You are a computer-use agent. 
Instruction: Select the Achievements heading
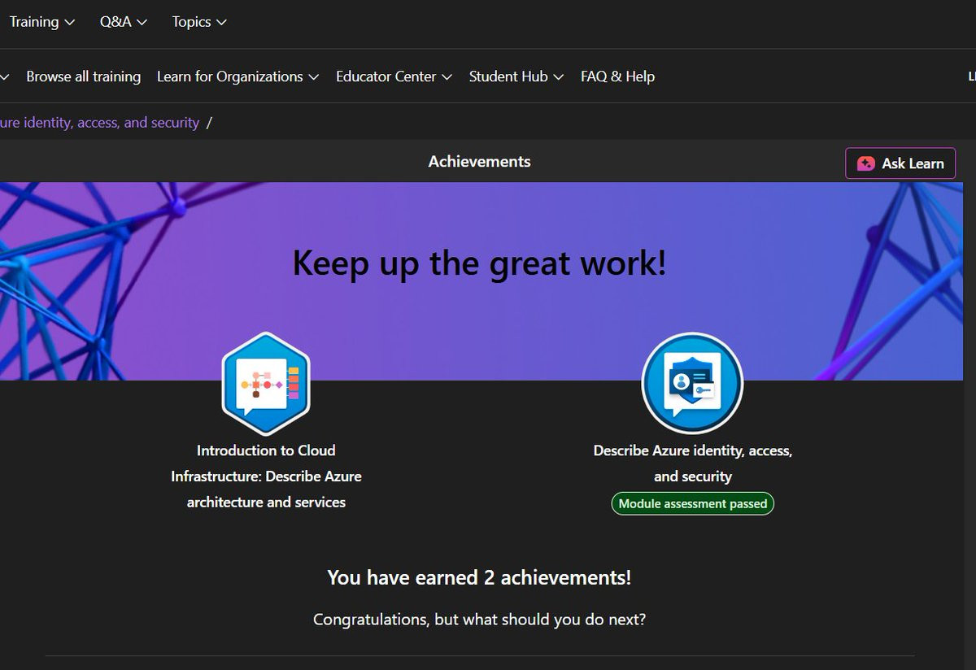[x=480, y=162]
